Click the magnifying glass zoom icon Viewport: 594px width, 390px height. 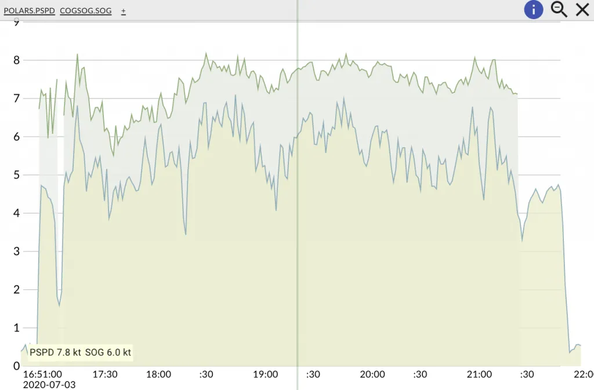point(559,9)
